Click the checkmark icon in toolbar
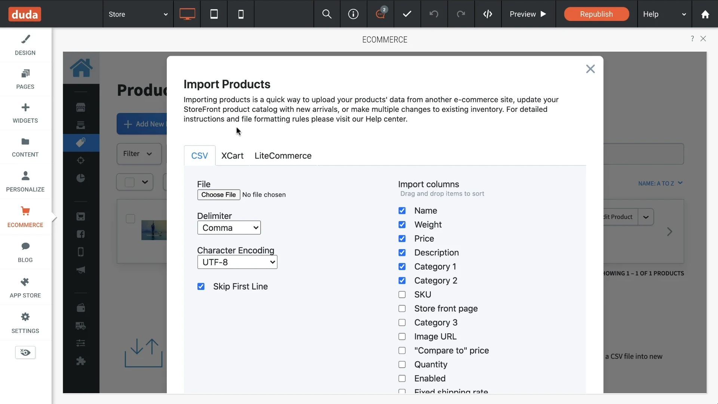This screenshot has height=404, width=718. click(407, 14)
